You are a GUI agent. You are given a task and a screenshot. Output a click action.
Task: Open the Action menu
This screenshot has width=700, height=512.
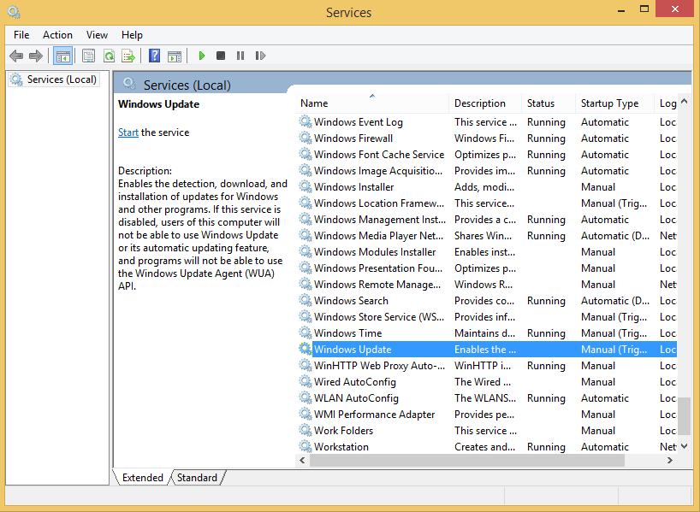(57, 35)
